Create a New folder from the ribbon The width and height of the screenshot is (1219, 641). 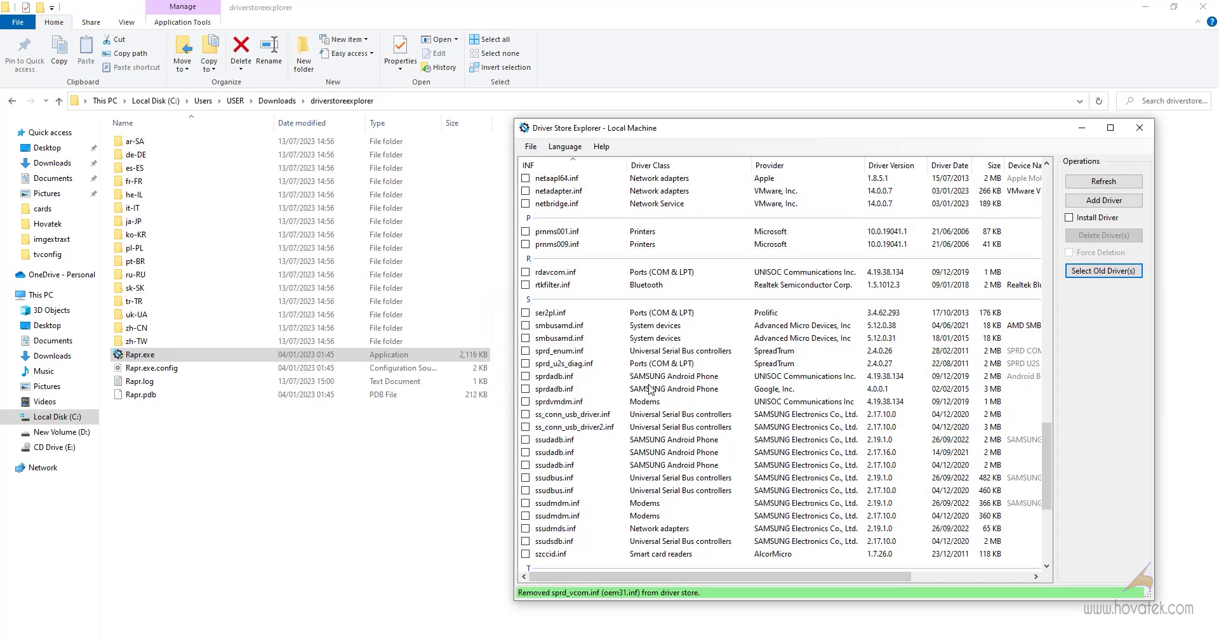[303, 53]
